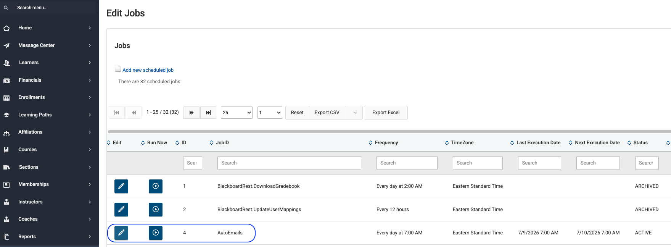Click the document icon beside Add new scheduled job
Screen dimensions: 671x247
coord(118,69)
